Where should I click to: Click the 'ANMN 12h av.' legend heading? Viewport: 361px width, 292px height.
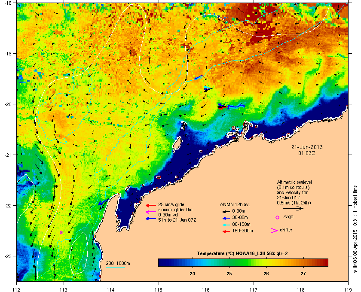pyautogui.click(x=235, y=204)
